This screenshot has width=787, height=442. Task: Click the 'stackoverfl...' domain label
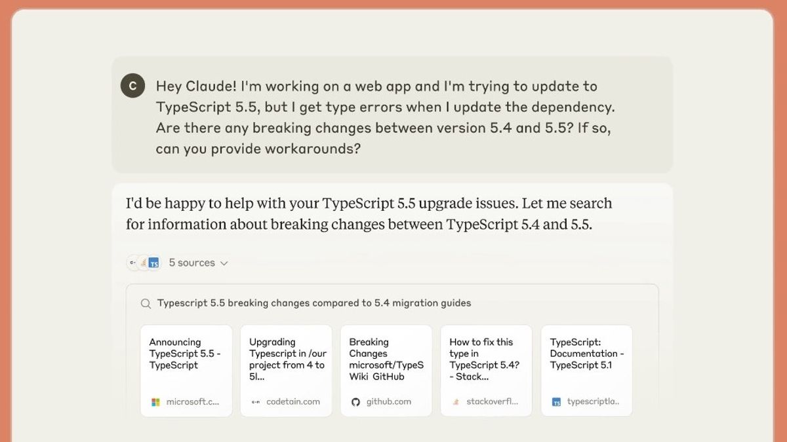[x=492, y=402]
